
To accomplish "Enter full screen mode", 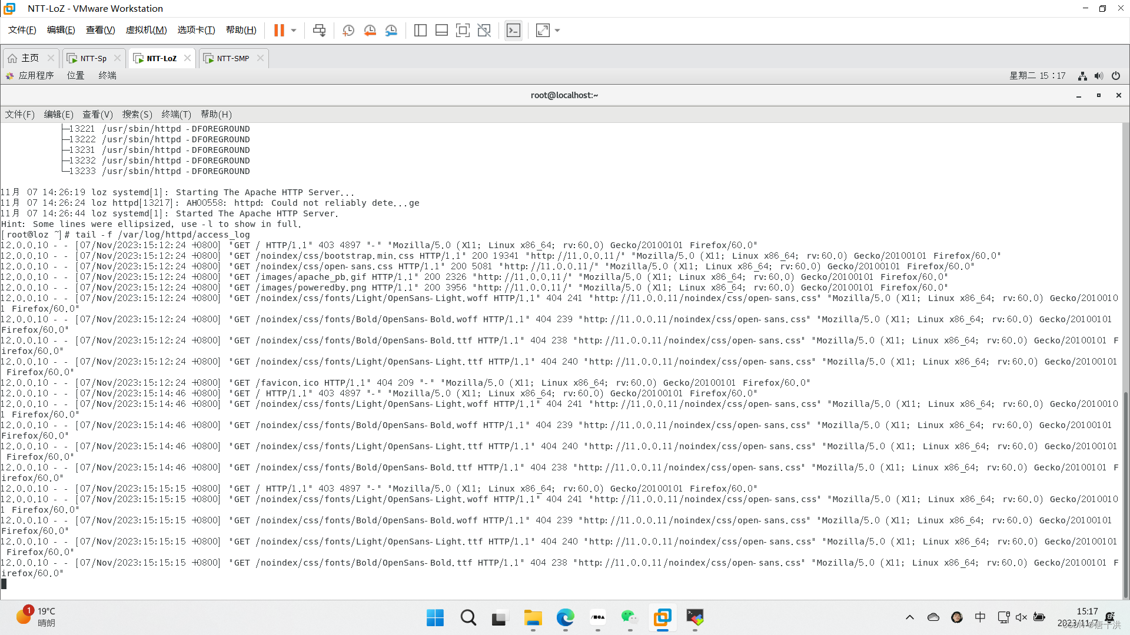I will (463, 30).
